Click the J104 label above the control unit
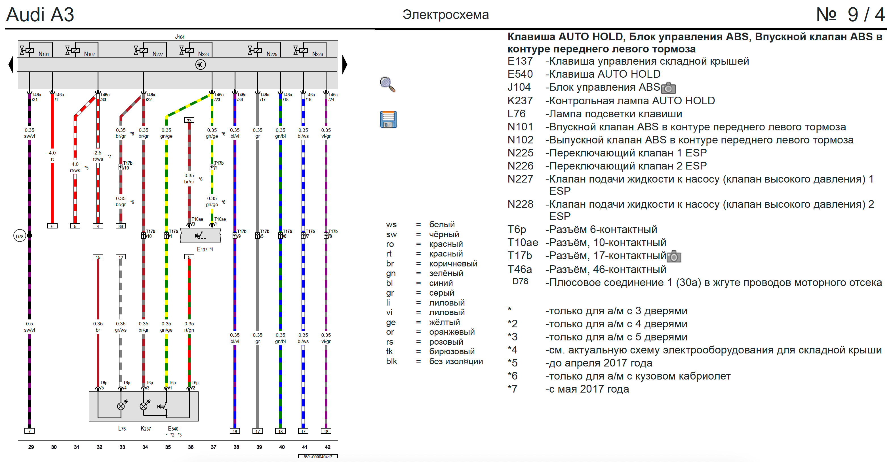This screenshot has height=462, width=893. pyautogui.click(x=180, y=37)
